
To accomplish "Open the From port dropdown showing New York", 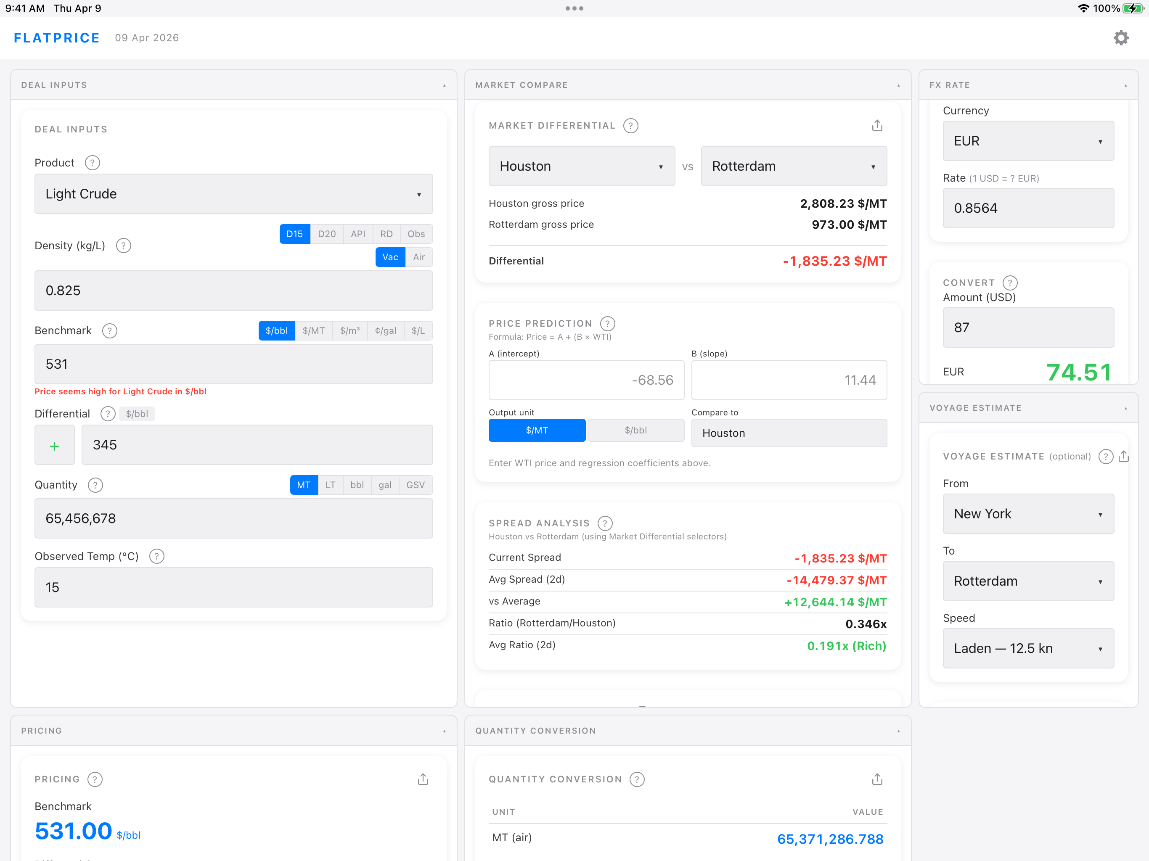I will [1028, 514].
